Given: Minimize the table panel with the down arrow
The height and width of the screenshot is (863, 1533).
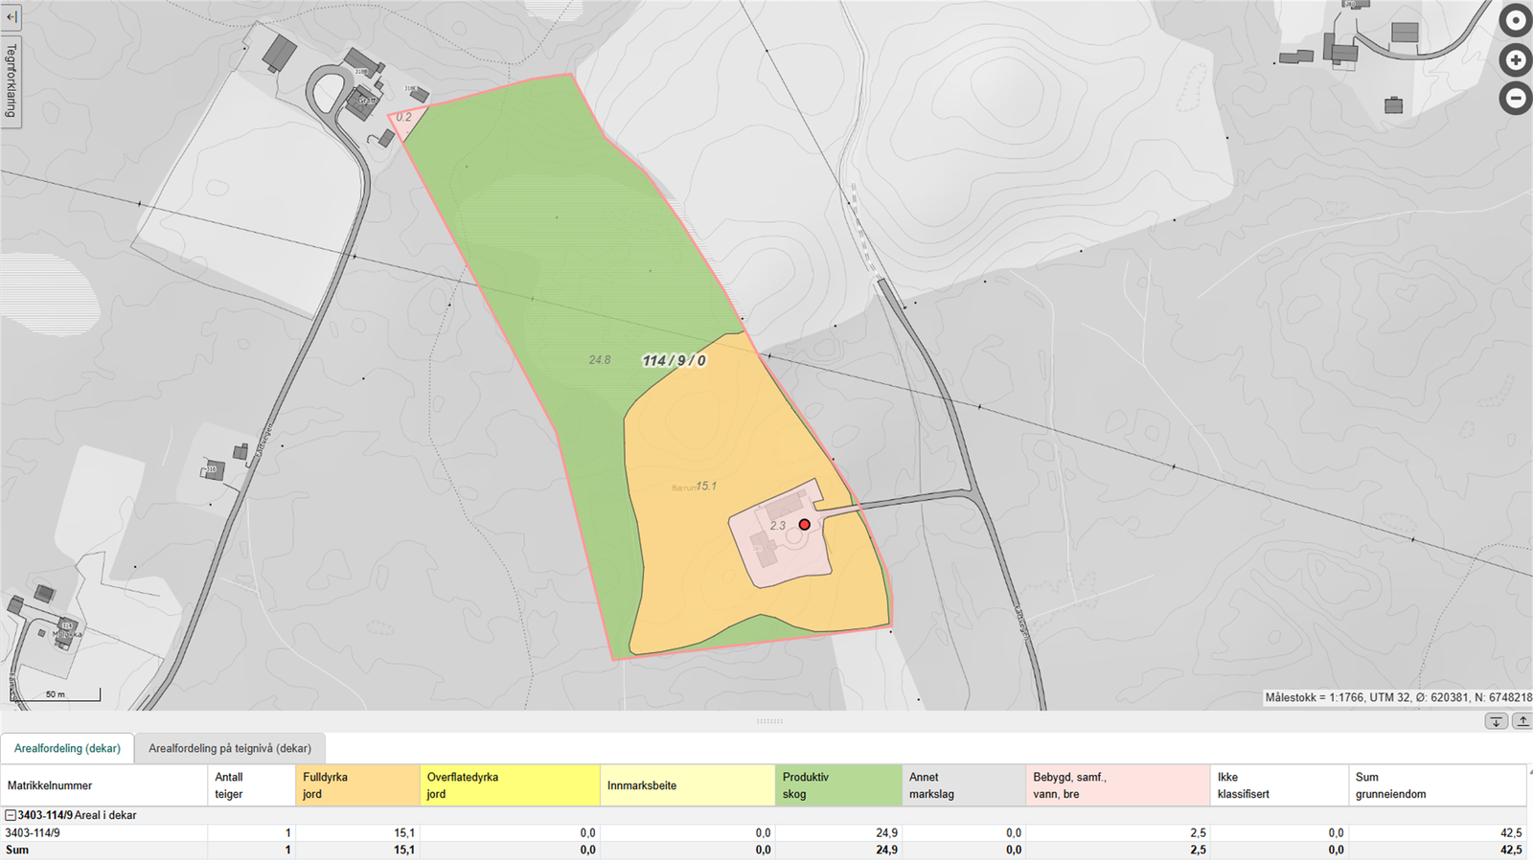Looking at the screenshot, I should click(x=1496, y=721).
